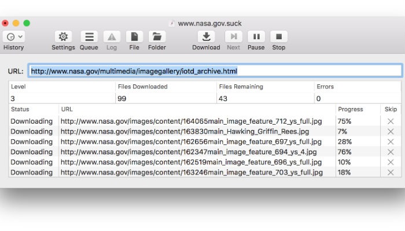
Task: Click the 7% progress value
Action: (x=343, y=132)
